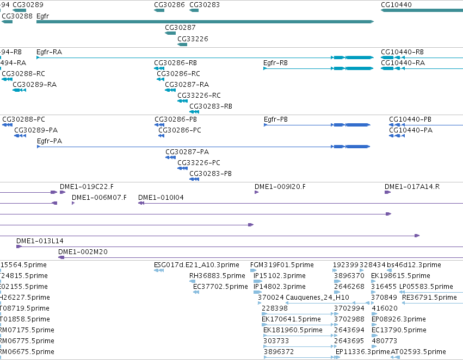Click the CG10440-RB transcript label
The height and width of the screenshot is (360, 463).
[402, 52]
